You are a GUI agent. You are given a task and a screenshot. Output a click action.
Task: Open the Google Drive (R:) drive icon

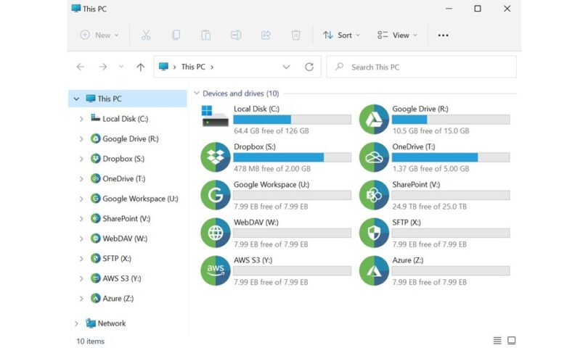374,120
